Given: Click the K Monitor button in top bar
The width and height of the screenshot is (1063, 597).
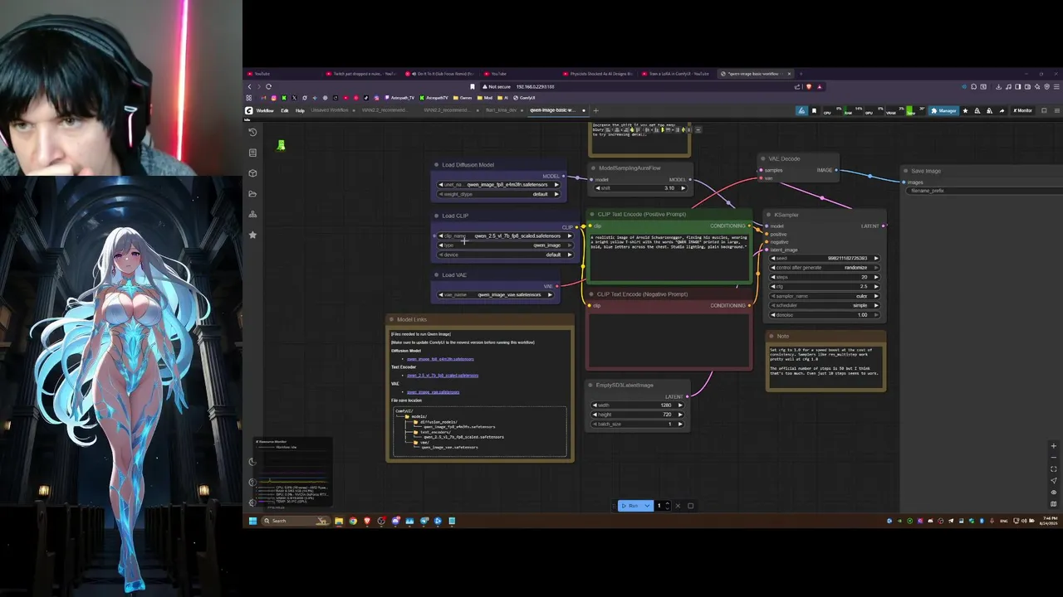Looking at the screenshot, I should [1022, 110].
